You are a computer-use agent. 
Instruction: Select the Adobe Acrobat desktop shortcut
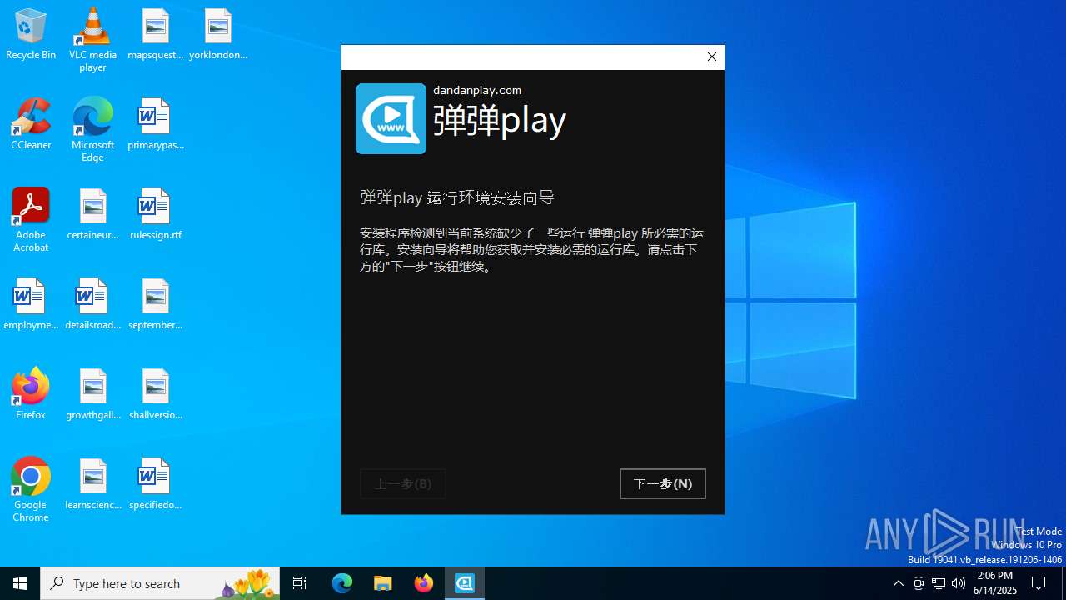point(31,220)
